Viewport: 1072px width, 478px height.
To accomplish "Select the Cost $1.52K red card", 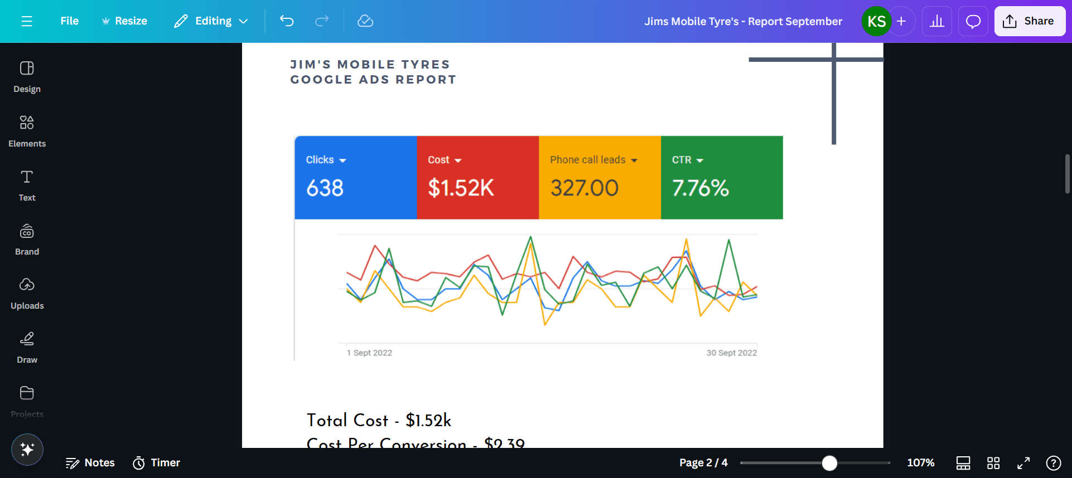I will click(x=478, y=178).
